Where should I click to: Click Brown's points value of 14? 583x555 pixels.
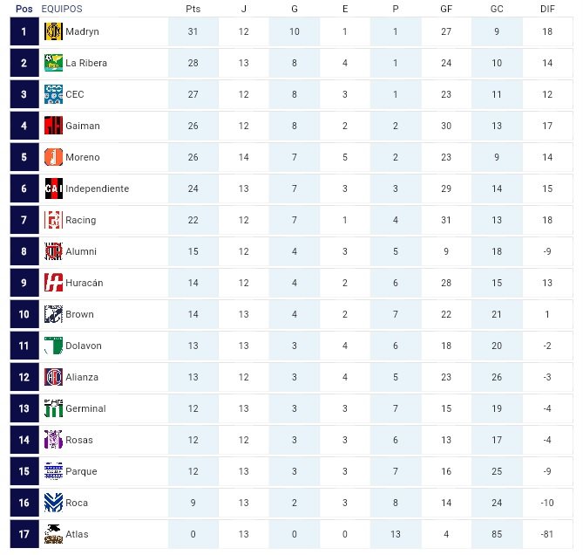click(193, 314)
